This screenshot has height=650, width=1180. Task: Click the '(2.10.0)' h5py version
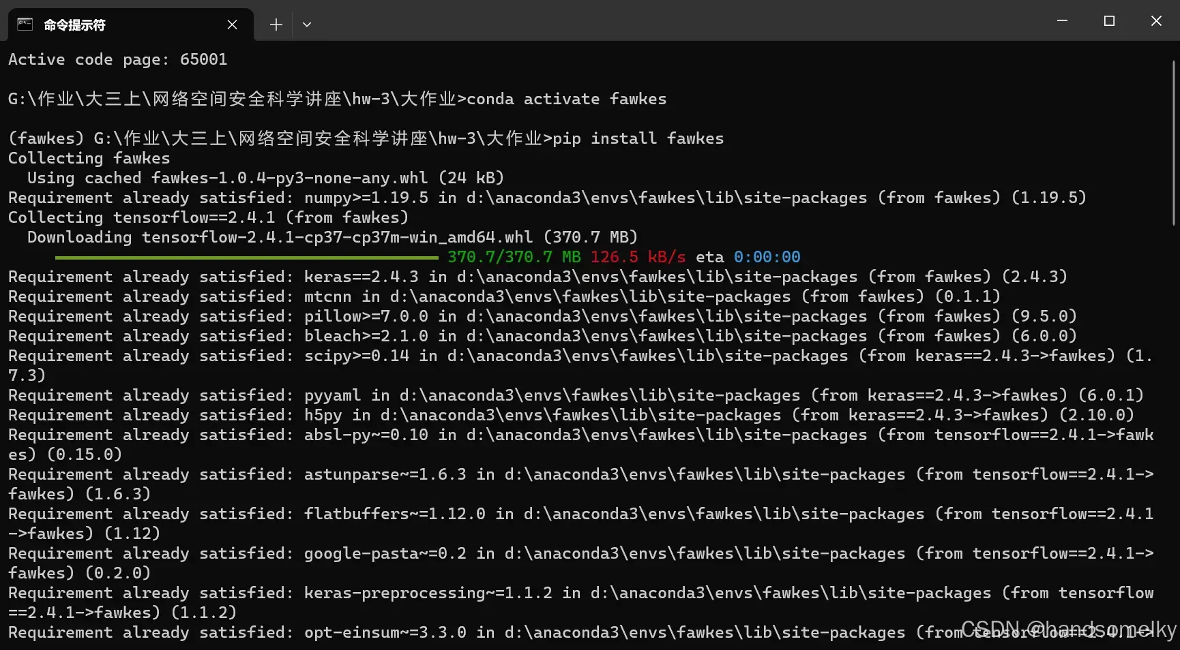(x=1096, y=415)
